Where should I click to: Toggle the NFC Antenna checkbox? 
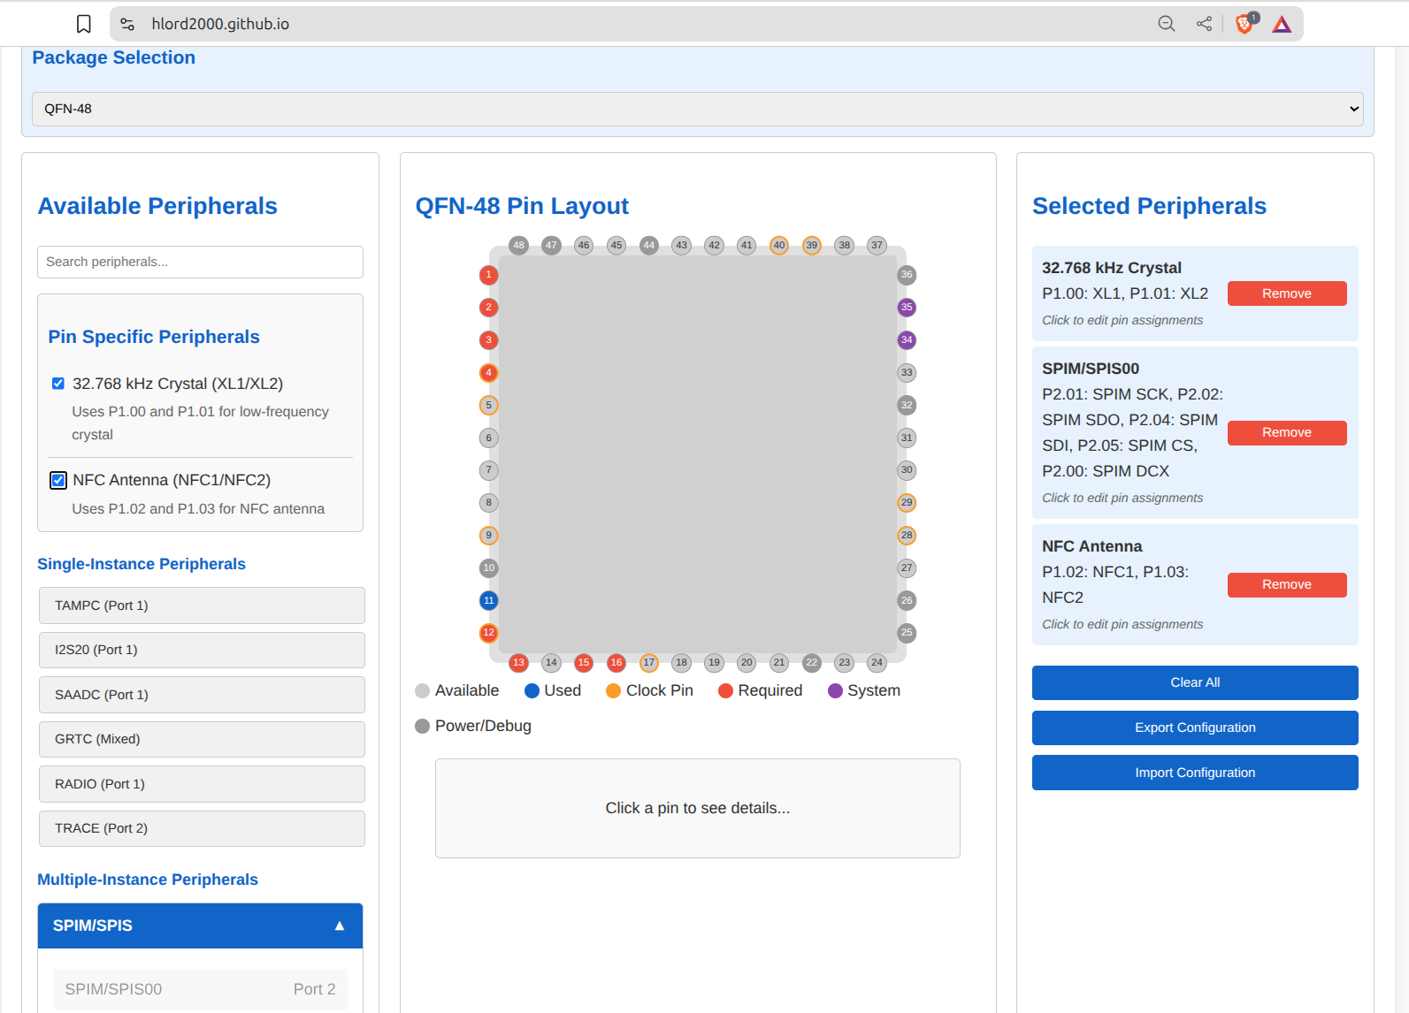tap(58, 480)
